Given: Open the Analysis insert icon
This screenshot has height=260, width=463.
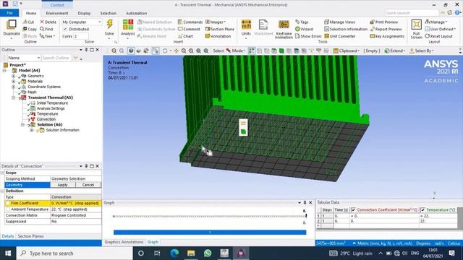Looking at the screenshot, I should click(x=128, y=25).
